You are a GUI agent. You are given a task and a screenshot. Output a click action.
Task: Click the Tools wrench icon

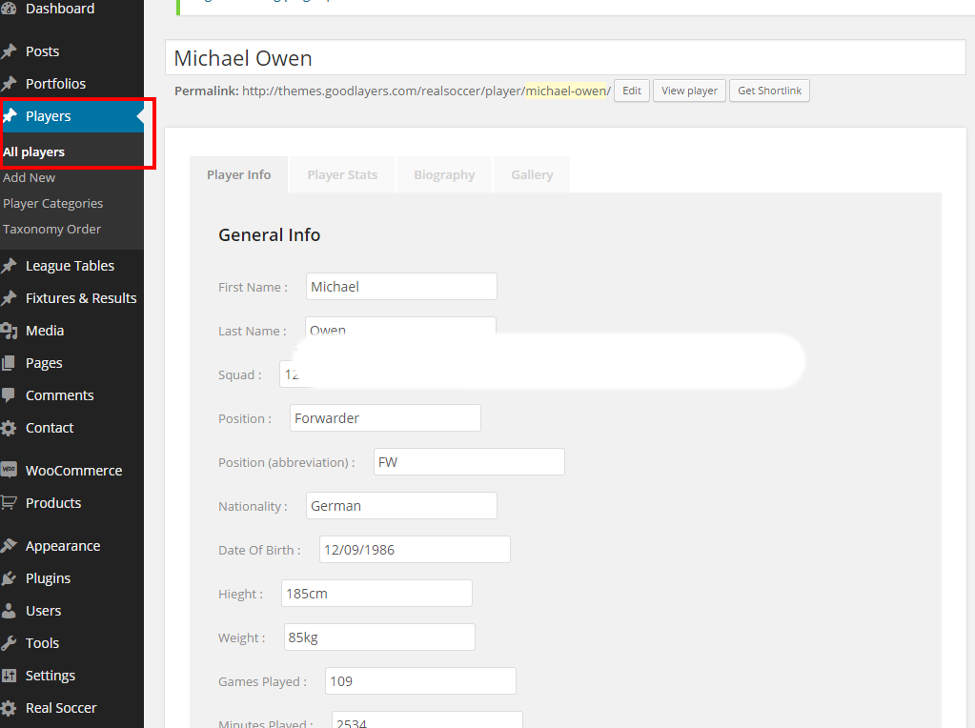click(9, 643)
